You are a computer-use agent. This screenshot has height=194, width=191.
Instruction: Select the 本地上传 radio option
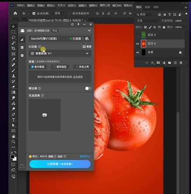point(82,67)
